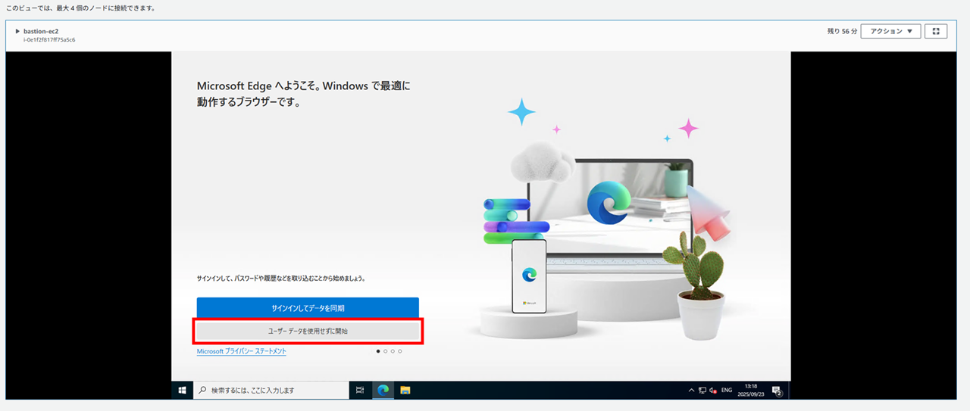Collapse the bastion-ec2 node triangle
The height and width of the screenshot is (411, 970).
click(x=17, y=31)
